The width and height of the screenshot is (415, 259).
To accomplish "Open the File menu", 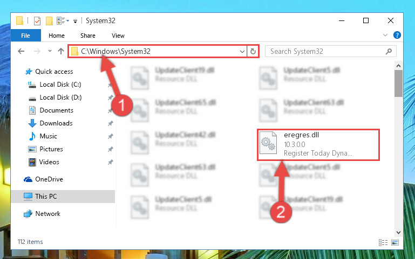I will pyautogui.click(x=26, y=36).
